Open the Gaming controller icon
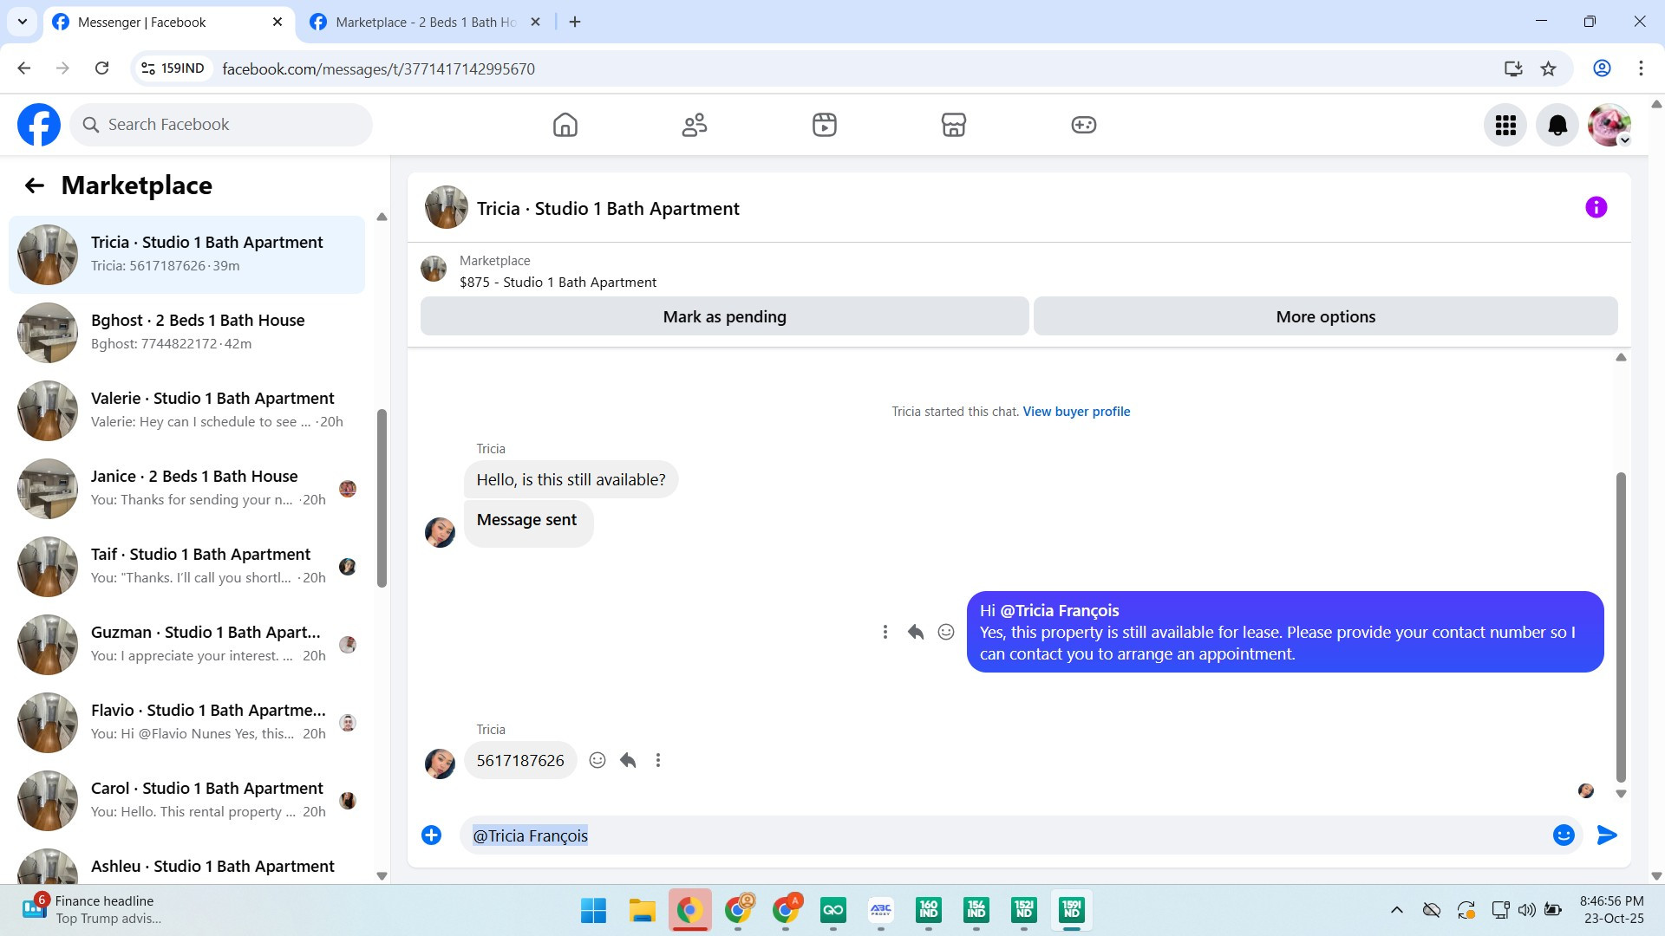Screen dimensions: 1665x936 click(1083, 125)
